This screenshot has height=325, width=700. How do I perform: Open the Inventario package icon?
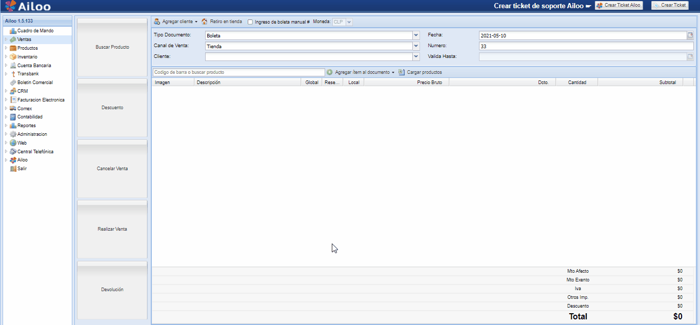click(13, 57)
